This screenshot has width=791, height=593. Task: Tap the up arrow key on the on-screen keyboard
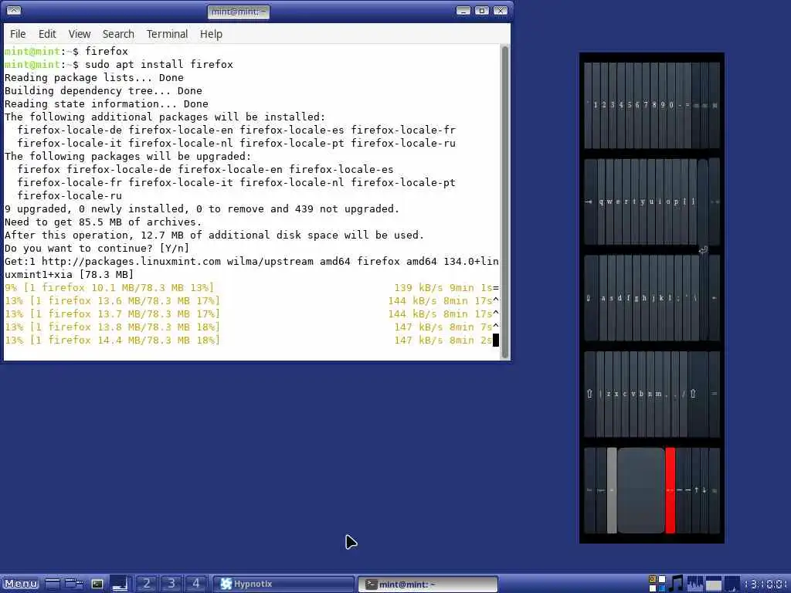[x=696, y=490]
